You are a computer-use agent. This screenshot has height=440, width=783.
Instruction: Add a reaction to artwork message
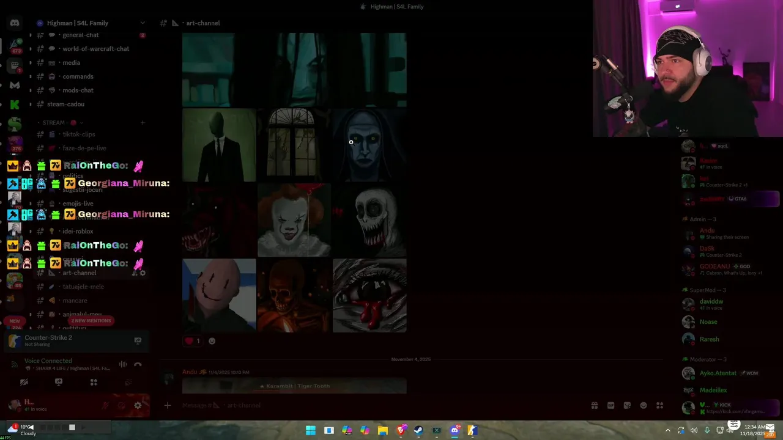click(x=212, y=341)
